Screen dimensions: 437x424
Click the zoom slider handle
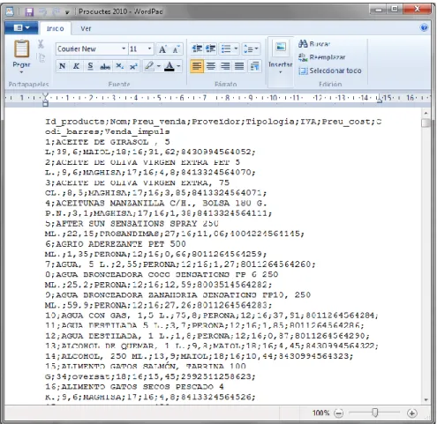tap(374, 413)
